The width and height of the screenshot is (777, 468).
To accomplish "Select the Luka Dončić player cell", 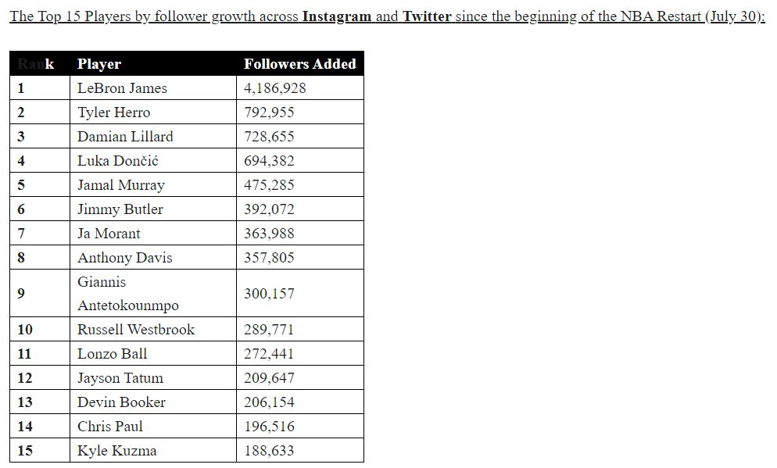I will tap(118, 161).
